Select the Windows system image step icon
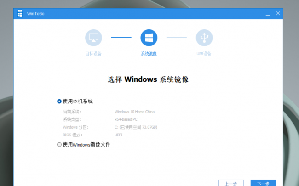 click(149, 38)
